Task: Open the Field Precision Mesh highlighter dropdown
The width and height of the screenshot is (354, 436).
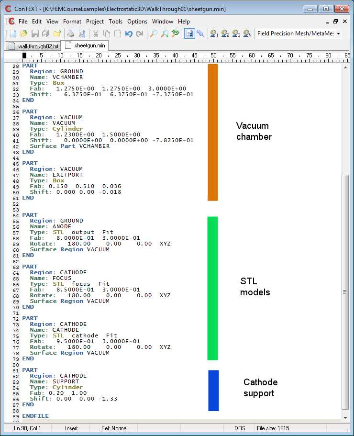Action: (339, 34)
